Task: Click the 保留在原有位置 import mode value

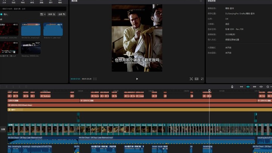Action: pos(232,40)
